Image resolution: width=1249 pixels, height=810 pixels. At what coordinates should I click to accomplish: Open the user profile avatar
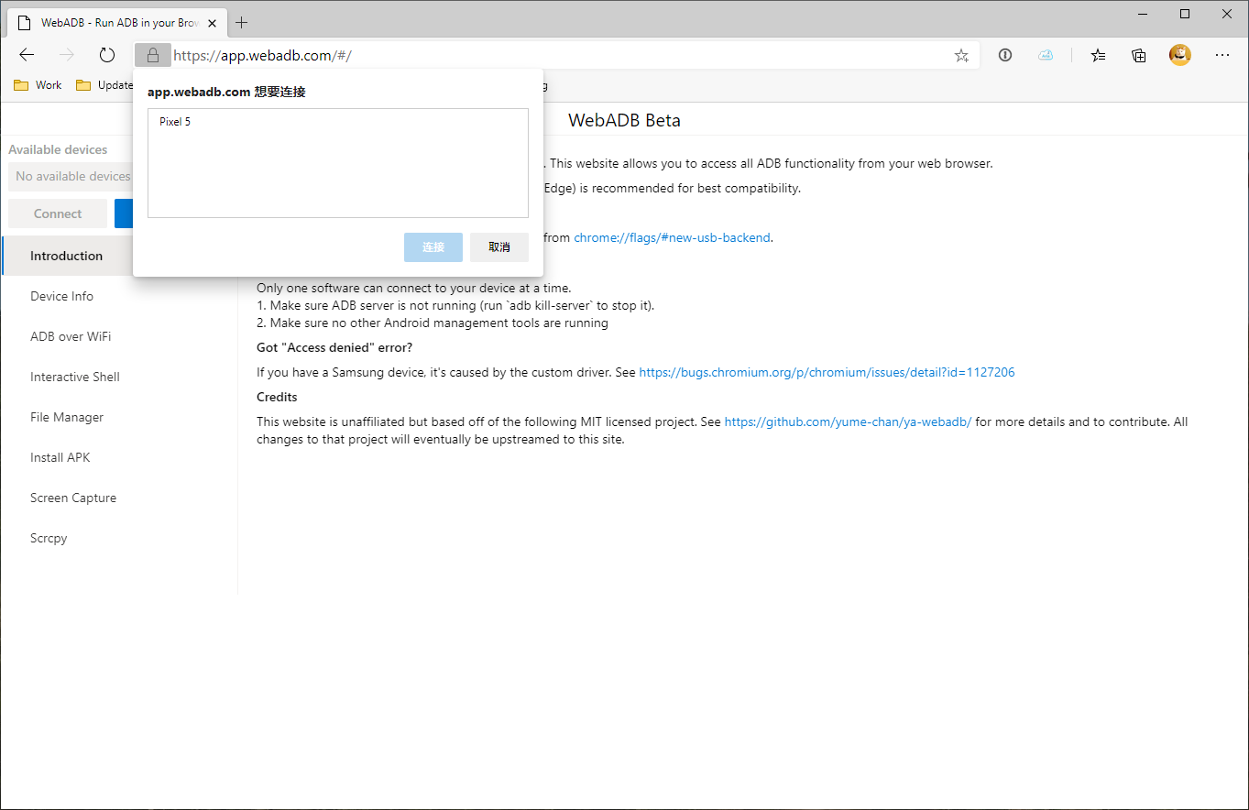1180,55
